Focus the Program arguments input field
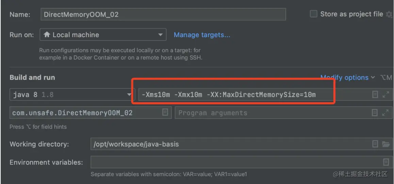The image size is (394, 184). pos(272,112)
